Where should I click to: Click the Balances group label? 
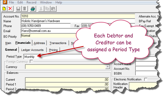click(12, 73)
